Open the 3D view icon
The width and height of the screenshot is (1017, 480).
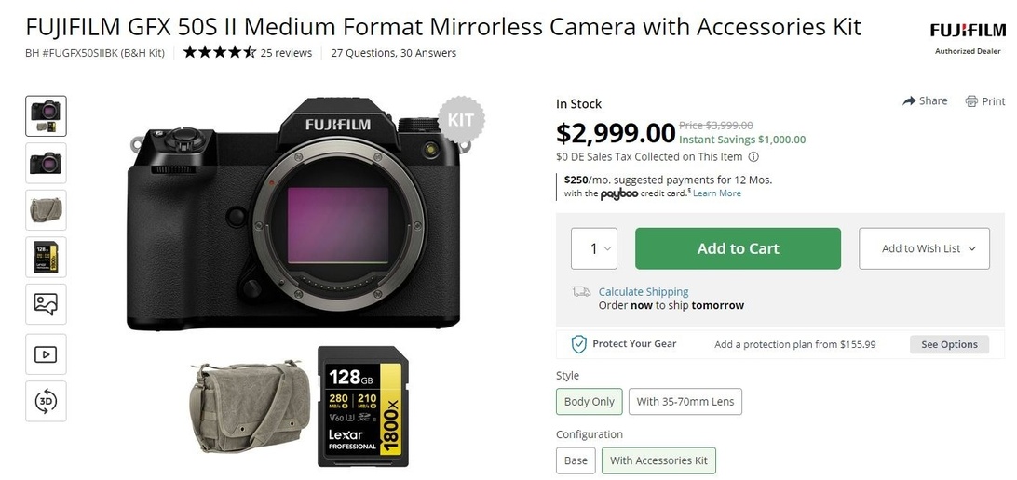[46, 401]
